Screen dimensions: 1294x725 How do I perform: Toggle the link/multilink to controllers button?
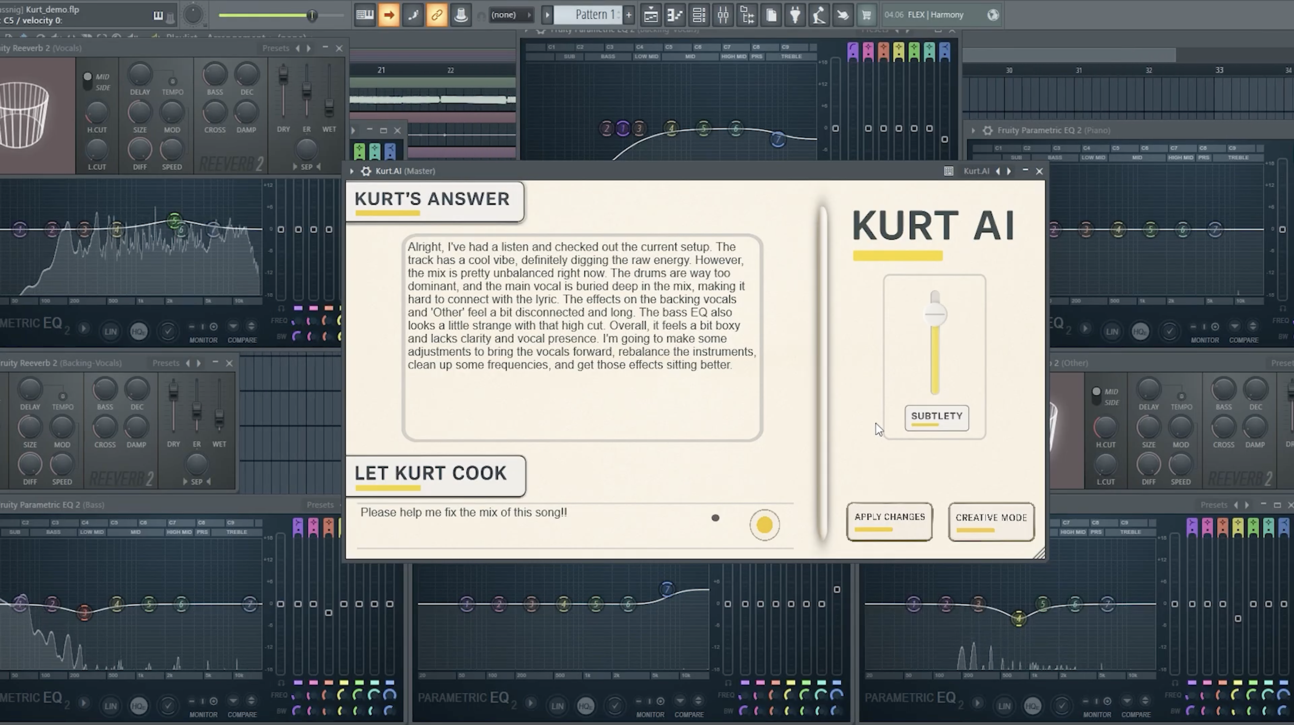[x=437, y=15]
